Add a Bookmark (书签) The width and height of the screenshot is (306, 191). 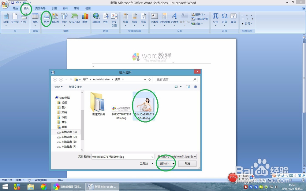pyautogui.click(x=105, y=19)
